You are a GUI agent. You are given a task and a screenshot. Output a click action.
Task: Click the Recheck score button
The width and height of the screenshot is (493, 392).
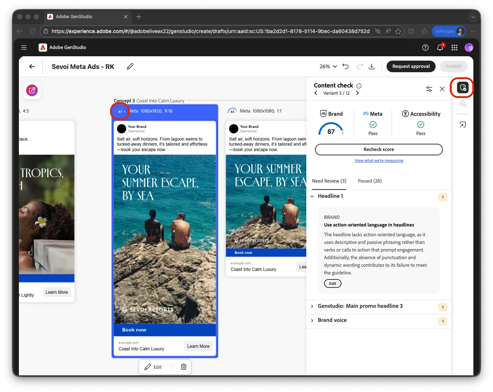point(379,150)
